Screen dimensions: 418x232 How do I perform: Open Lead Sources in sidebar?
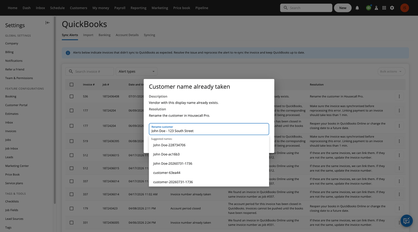[14, 219]
